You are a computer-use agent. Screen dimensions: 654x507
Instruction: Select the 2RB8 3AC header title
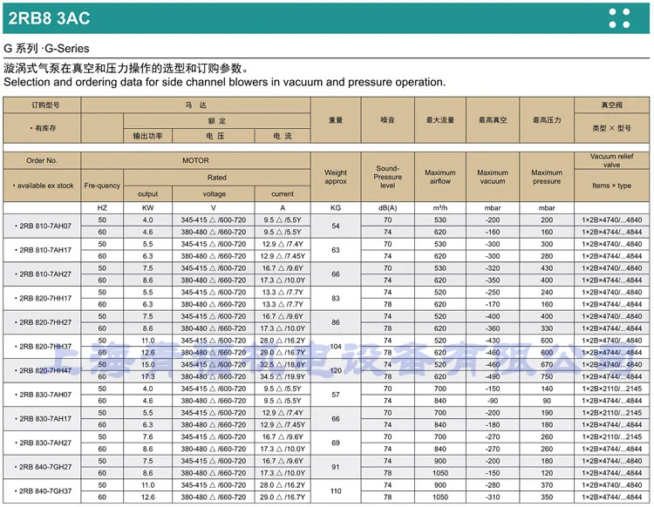49,18
